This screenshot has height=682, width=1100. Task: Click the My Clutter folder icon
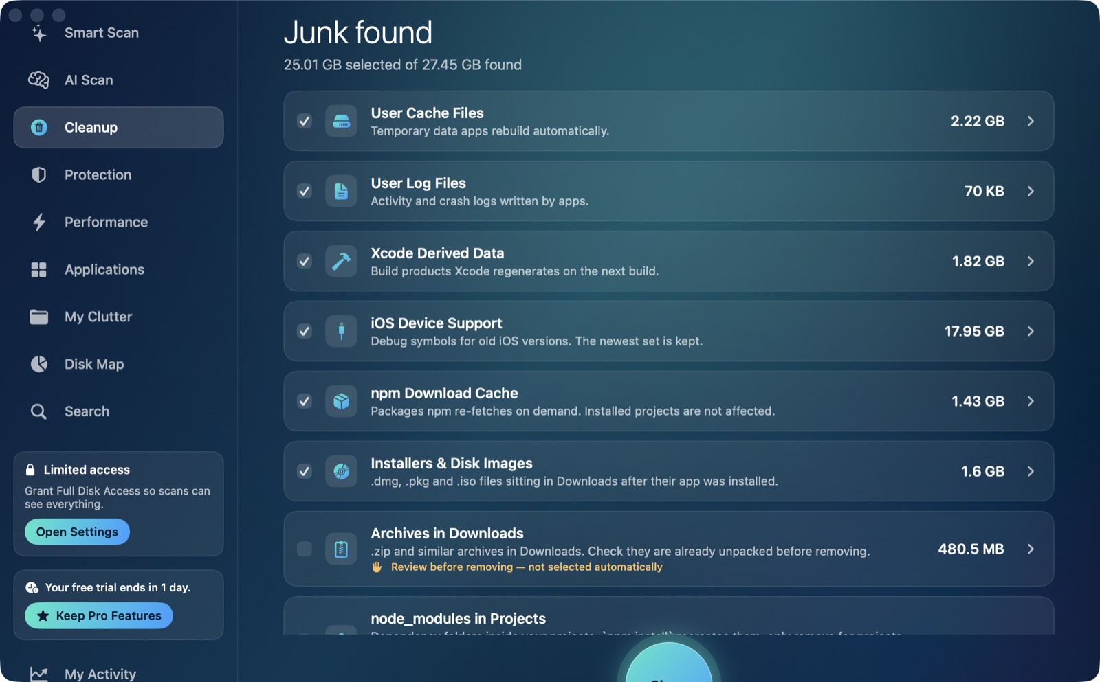tap(39, 317)
